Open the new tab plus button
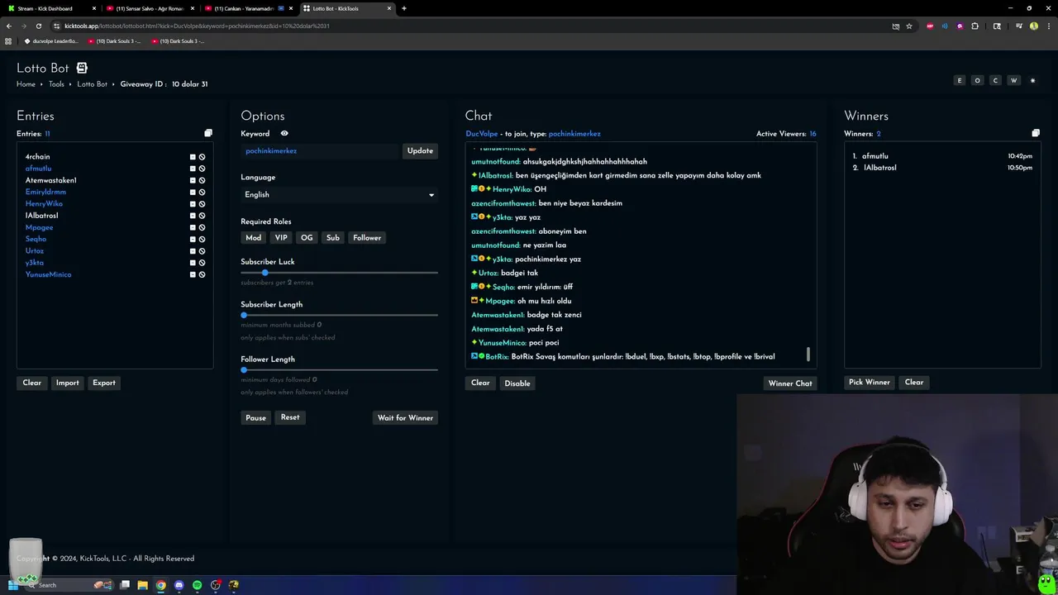Viewport: 1058px width, 595px height. (x=403, y=8)
